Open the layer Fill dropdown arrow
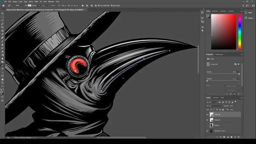The width and height of the screenshot is (256, 144). point(235,110)
